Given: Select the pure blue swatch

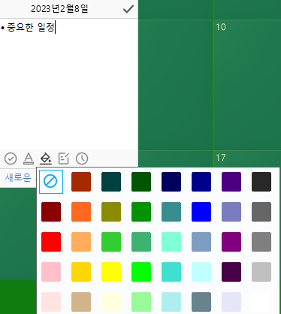Looking at the screenshot, I should coord(201,212).
